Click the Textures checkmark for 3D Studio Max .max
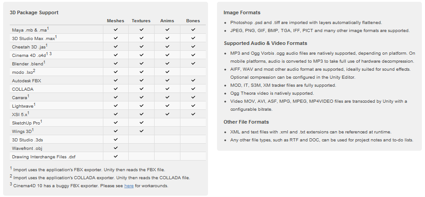 click(142, 38)
